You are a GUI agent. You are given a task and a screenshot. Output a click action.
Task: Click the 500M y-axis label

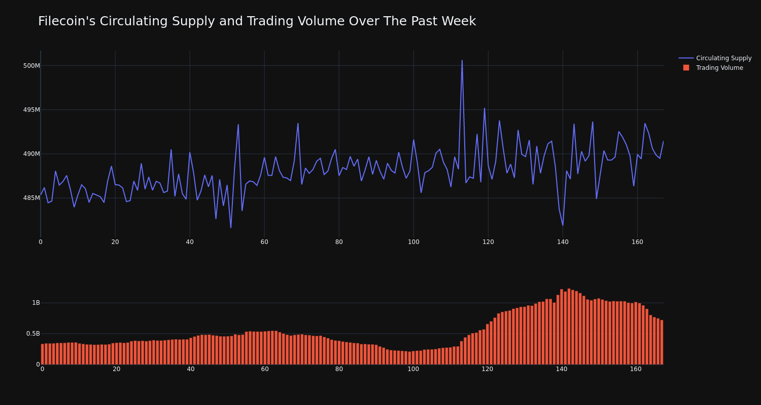31,66
